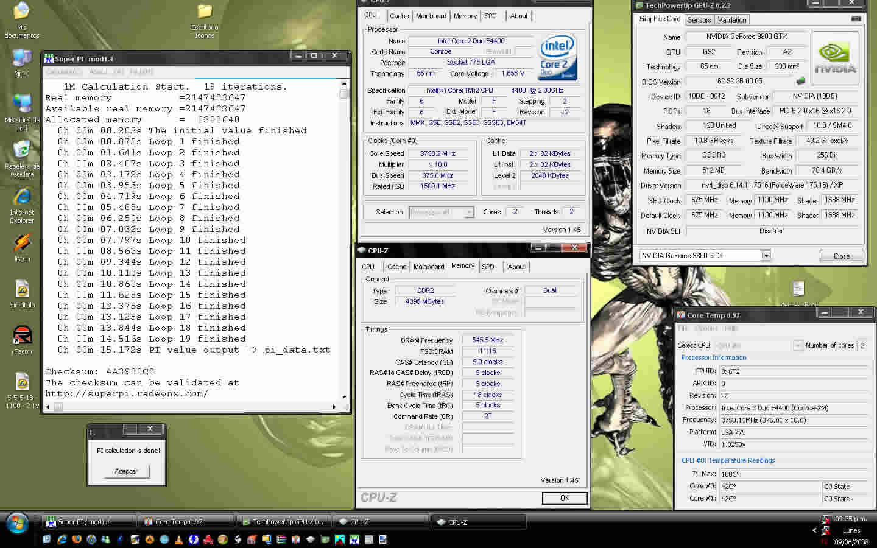Switch to TechPowerUp GPU-Z taskbar button
Image resolution: width=877 pixels, height=548 pixels.
[x=284, y=522]
